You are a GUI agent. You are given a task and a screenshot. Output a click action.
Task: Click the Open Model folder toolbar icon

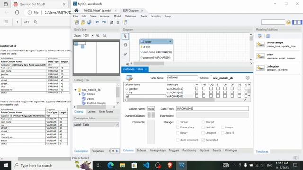(x=83, y=22)
